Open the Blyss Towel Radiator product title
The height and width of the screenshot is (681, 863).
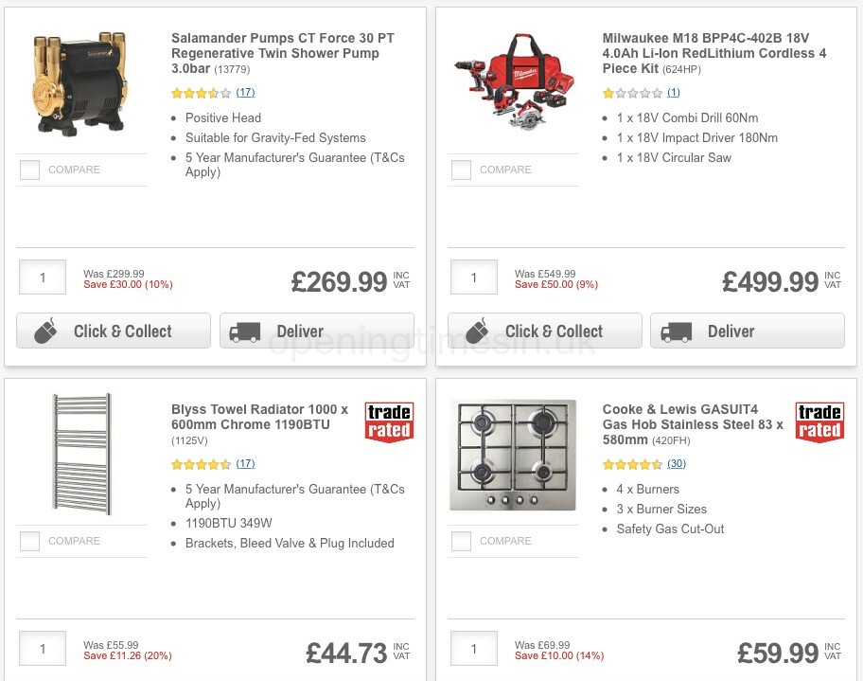[x=254, y=418]
